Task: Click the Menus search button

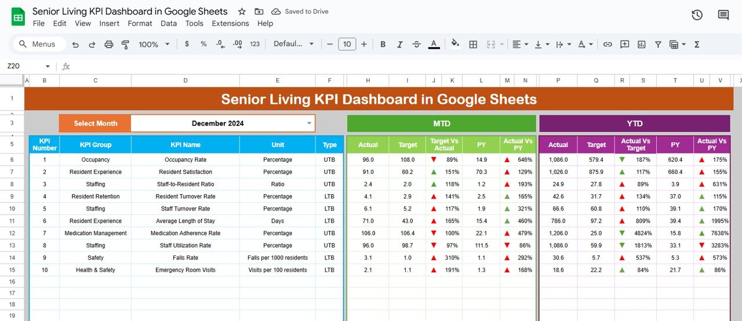Action: pos(38,45)
